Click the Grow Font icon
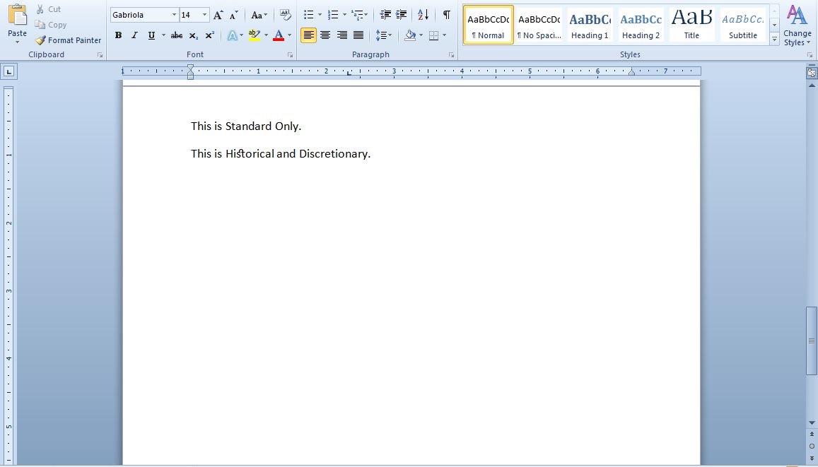The width and height of the screenshot is (818, 467). click(x=218, y=13)
